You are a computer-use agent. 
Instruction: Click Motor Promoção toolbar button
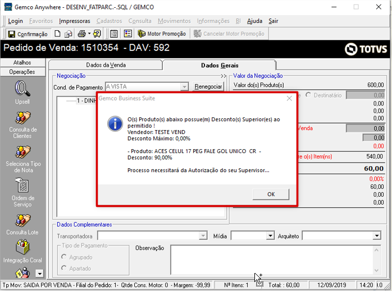(162, 34)
